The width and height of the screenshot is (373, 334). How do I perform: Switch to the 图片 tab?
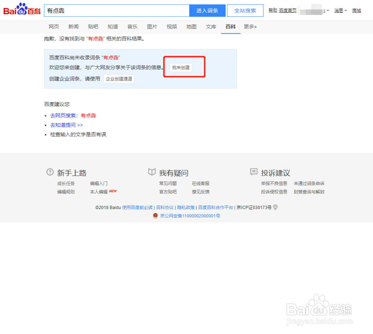pos(152,26)
